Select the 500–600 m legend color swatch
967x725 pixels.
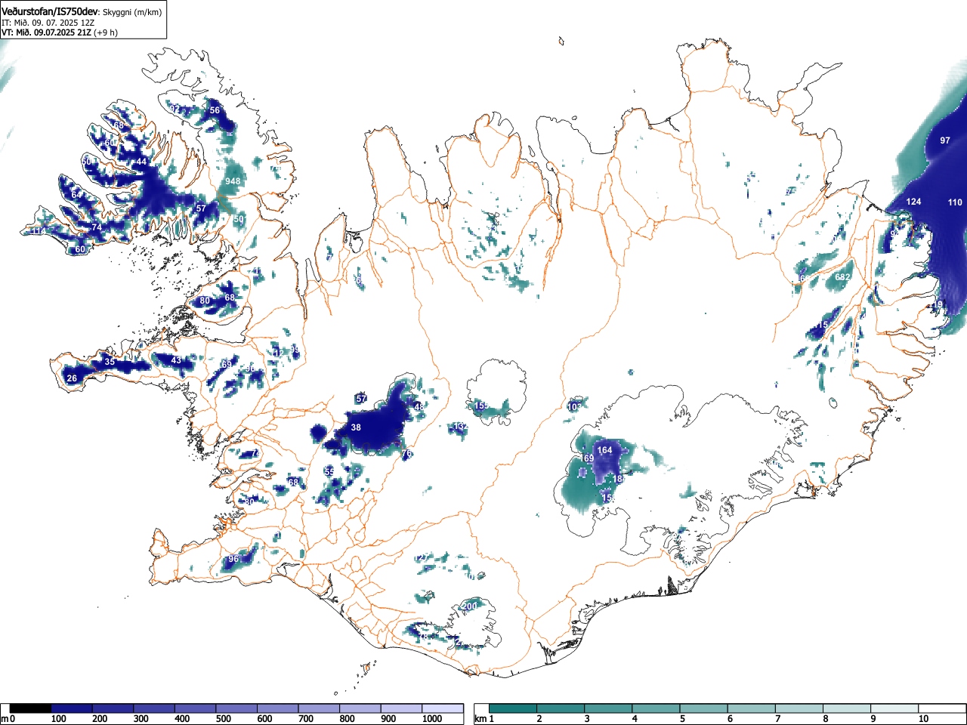(x=236, y=708)
